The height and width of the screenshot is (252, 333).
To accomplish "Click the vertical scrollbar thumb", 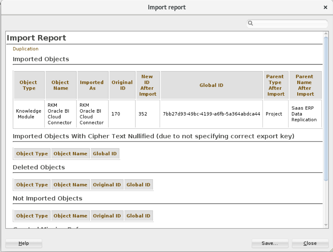I will coord(326,108).
